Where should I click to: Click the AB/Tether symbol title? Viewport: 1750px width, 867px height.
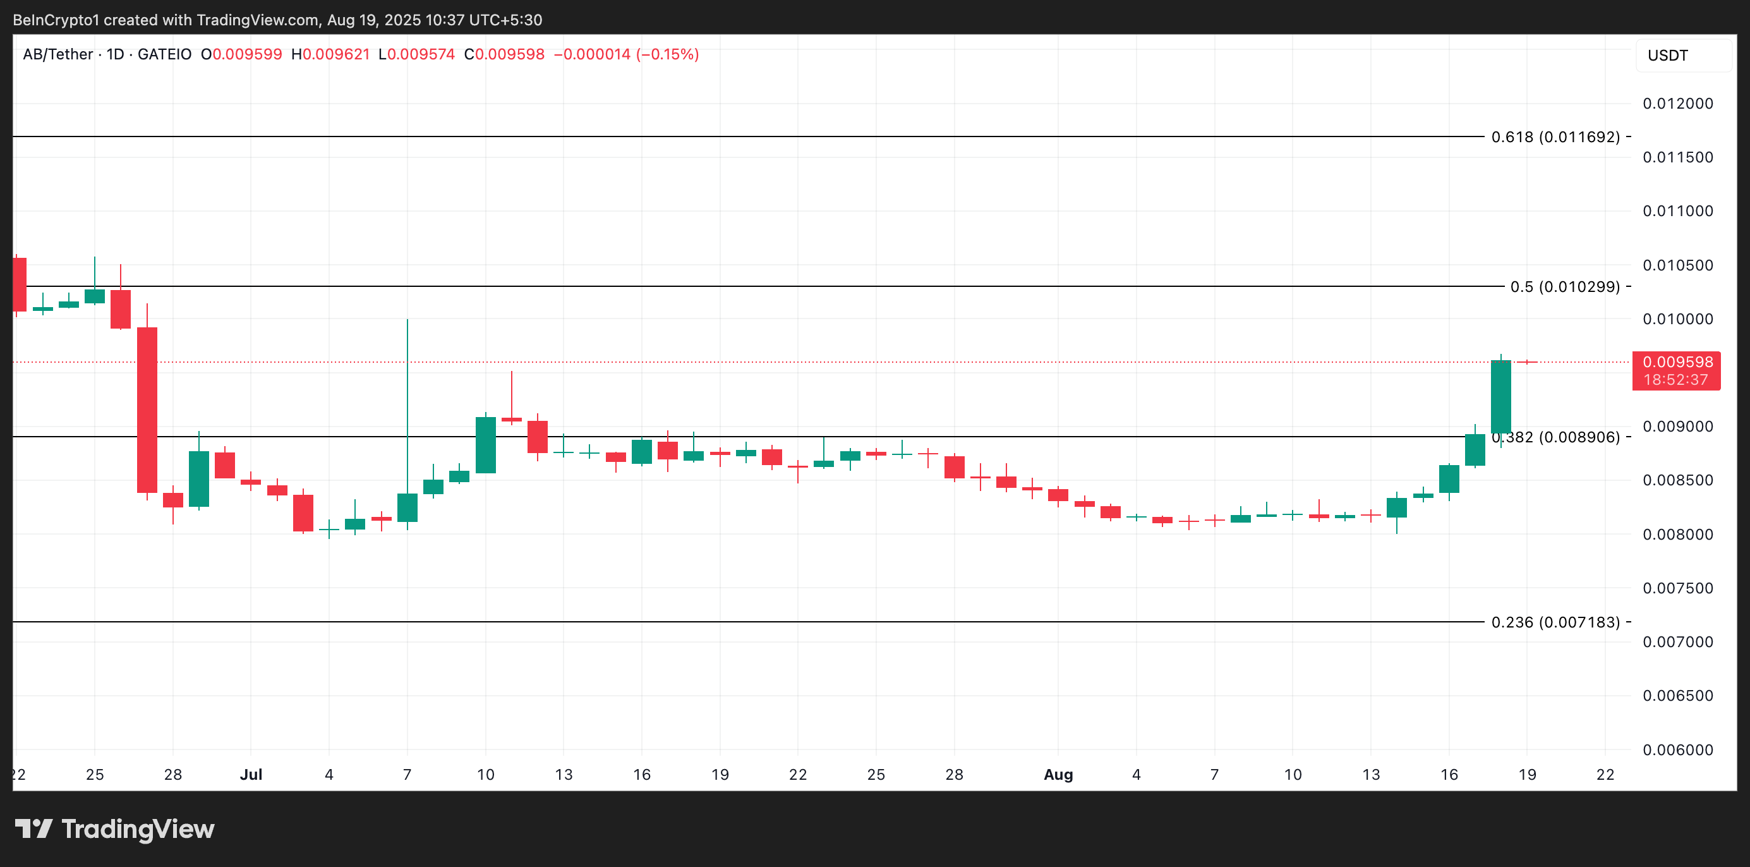[57, 54]
